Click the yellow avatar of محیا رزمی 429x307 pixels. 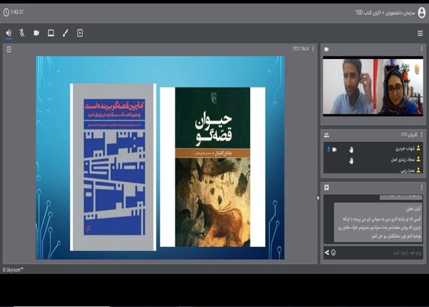coord(419,171)
